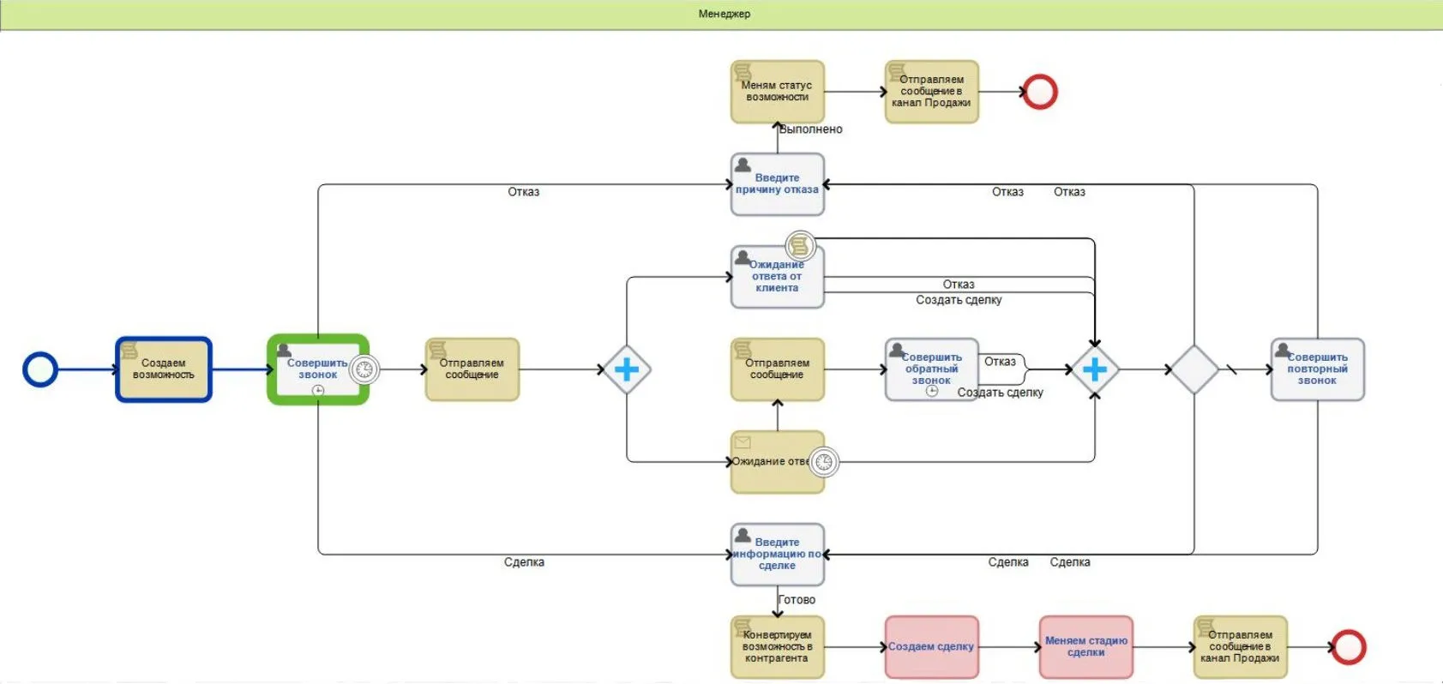This screenshot has height=684, width=1443.
Task: Click the bottom red end event circle
Action: pyautogui.click(x=1348, y=647)
